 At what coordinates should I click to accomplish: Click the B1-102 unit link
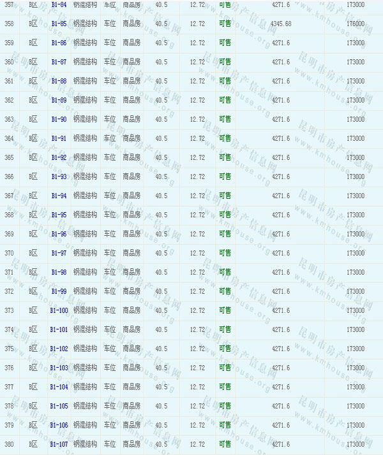point(59,349)
